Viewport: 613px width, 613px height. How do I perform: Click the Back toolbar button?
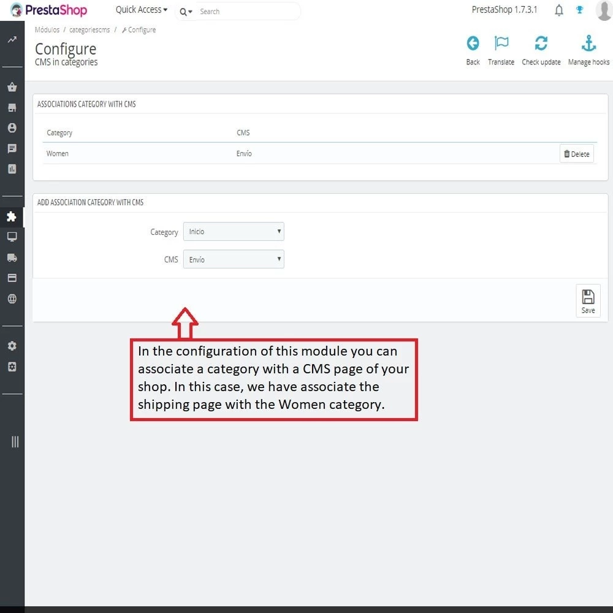click(473, 50)
